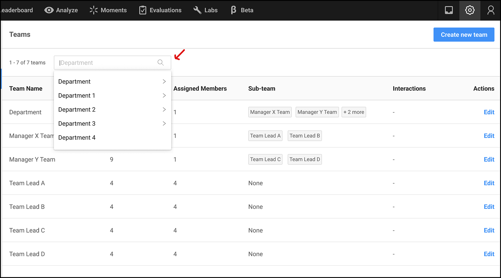501x278 pixels.
Task: Open the user profile icon
Action: pos(491,10)
